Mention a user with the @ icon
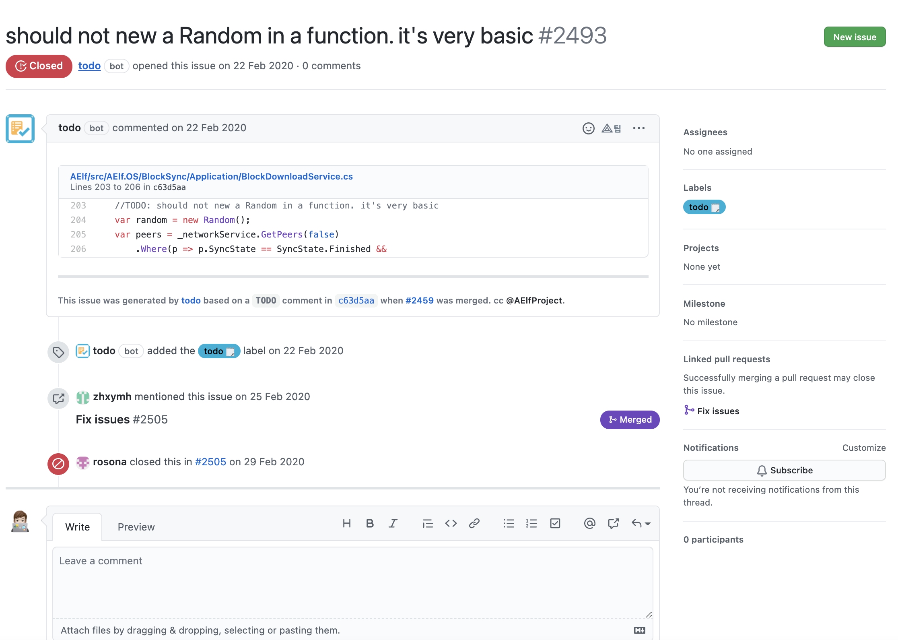The image size is (898, 640). (589, 523)
